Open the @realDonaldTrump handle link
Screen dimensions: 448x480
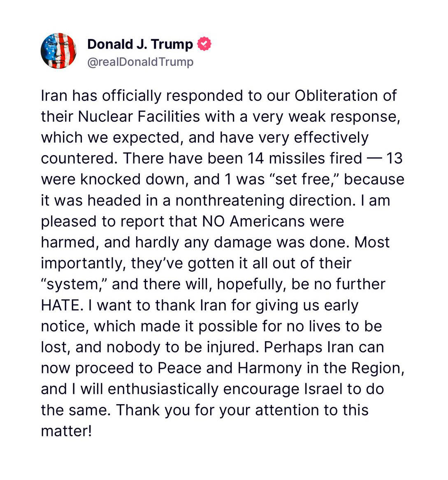tap(140, 62)
